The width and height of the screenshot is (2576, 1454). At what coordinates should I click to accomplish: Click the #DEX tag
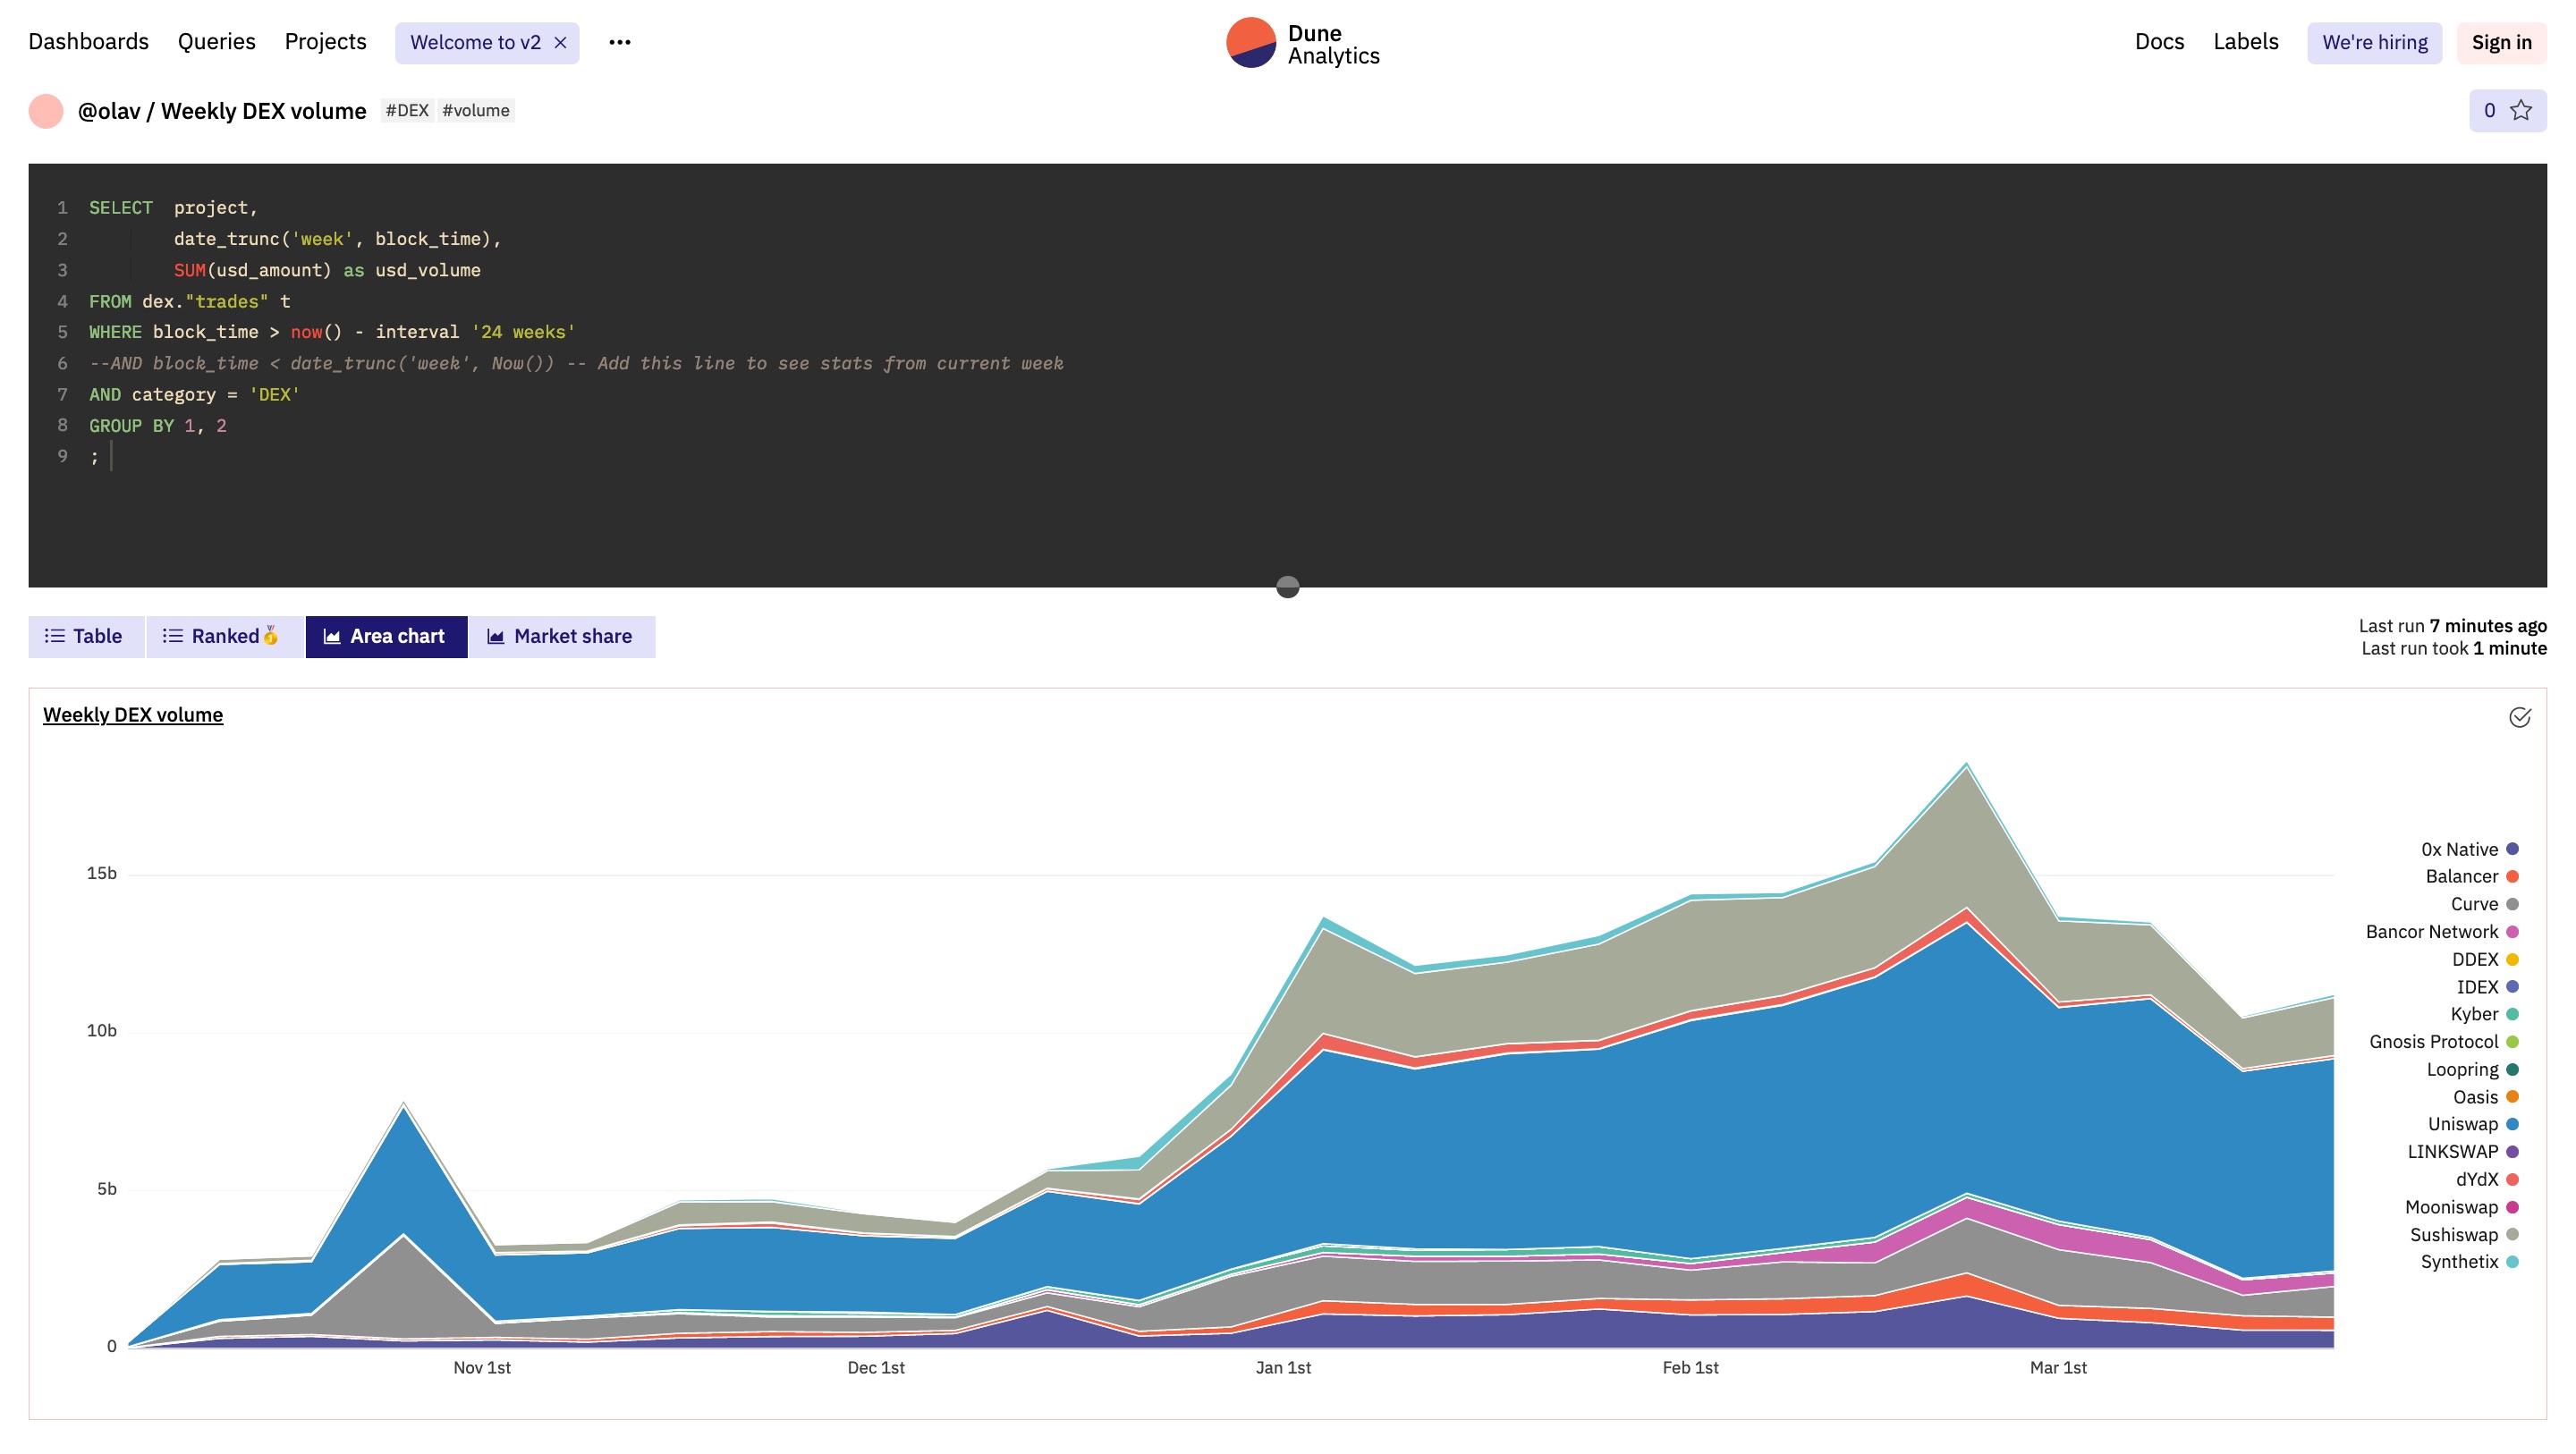point(407,110)
